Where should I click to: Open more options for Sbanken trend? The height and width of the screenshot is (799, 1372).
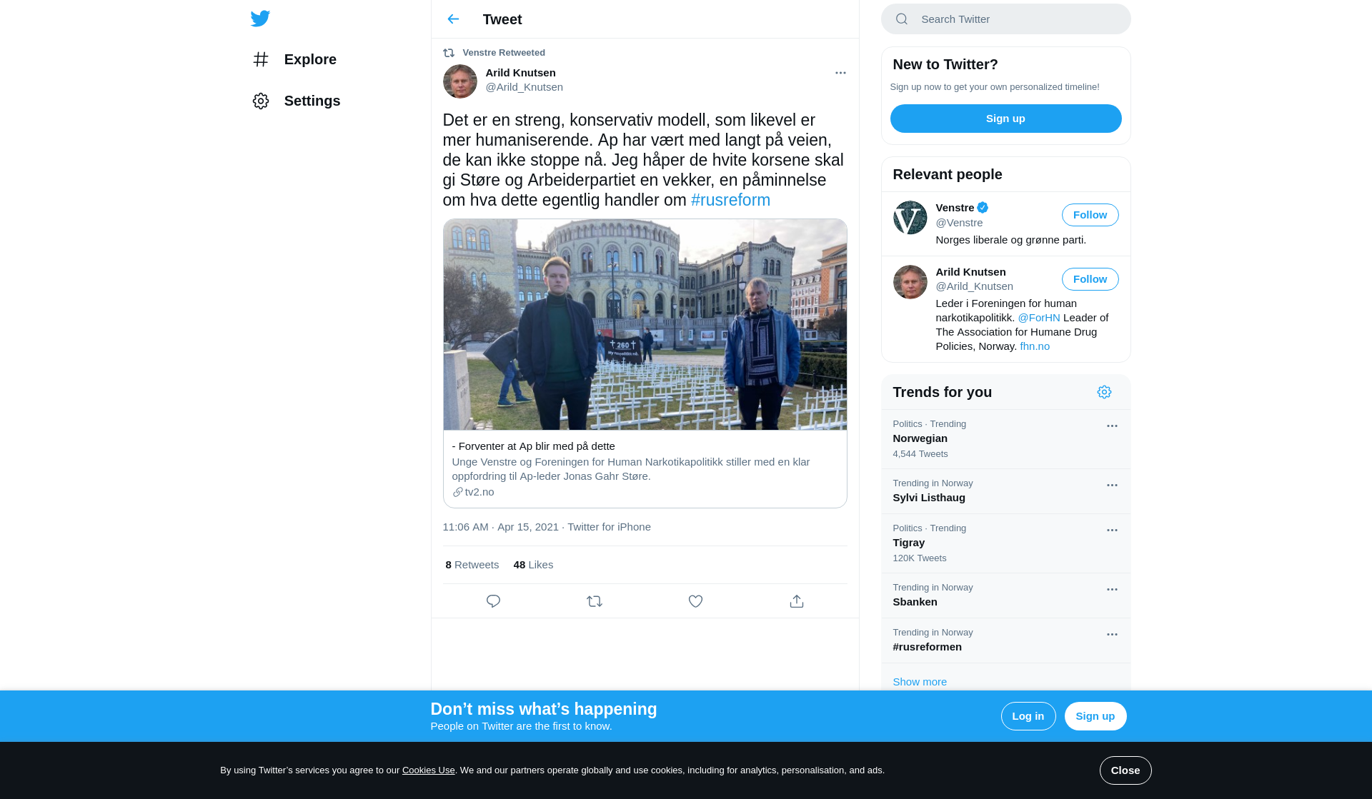point(1112,589)
